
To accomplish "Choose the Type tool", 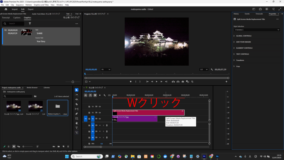I will (x=77, y=128).
